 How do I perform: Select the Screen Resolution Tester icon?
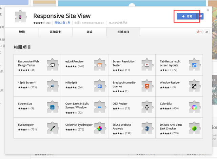tap(147, 65)
